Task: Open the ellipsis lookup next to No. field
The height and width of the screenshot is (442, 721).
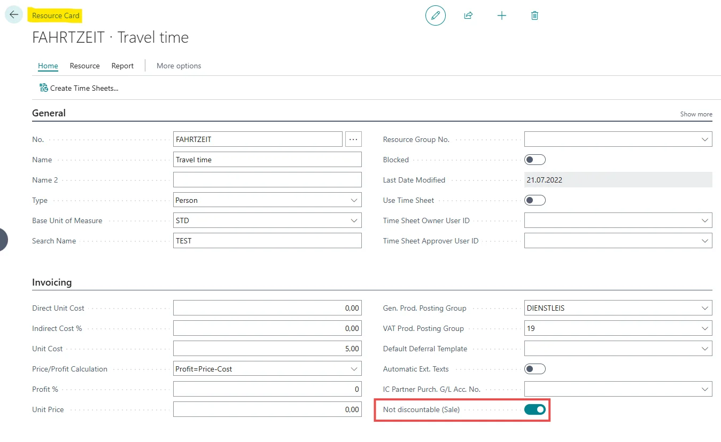Action: tap(353, 139)
